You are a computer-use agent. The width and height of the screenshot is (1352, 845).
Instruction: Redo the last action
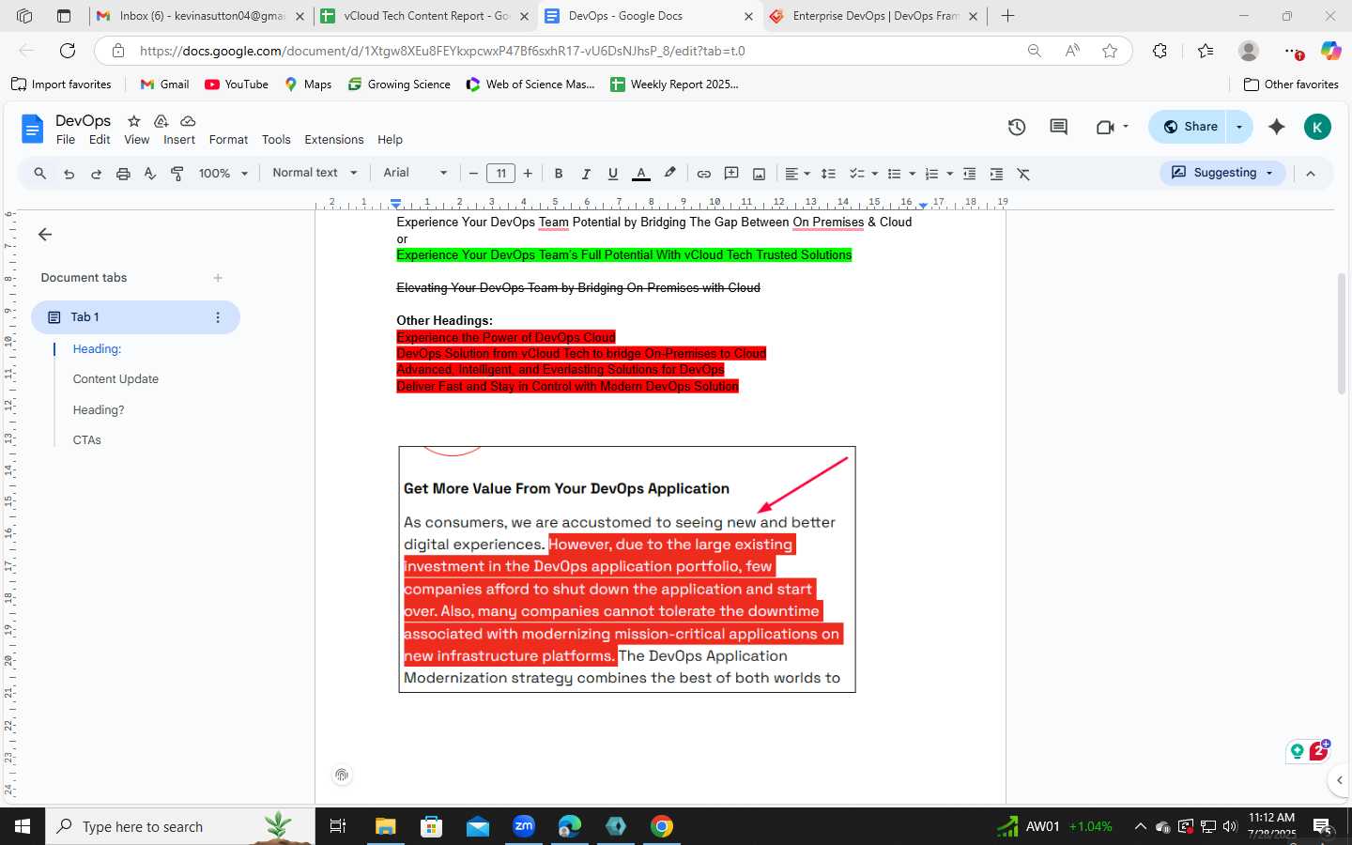96,174
